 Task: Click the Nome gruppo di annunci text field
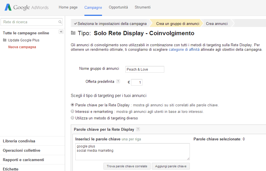click(x=144, y=69)
